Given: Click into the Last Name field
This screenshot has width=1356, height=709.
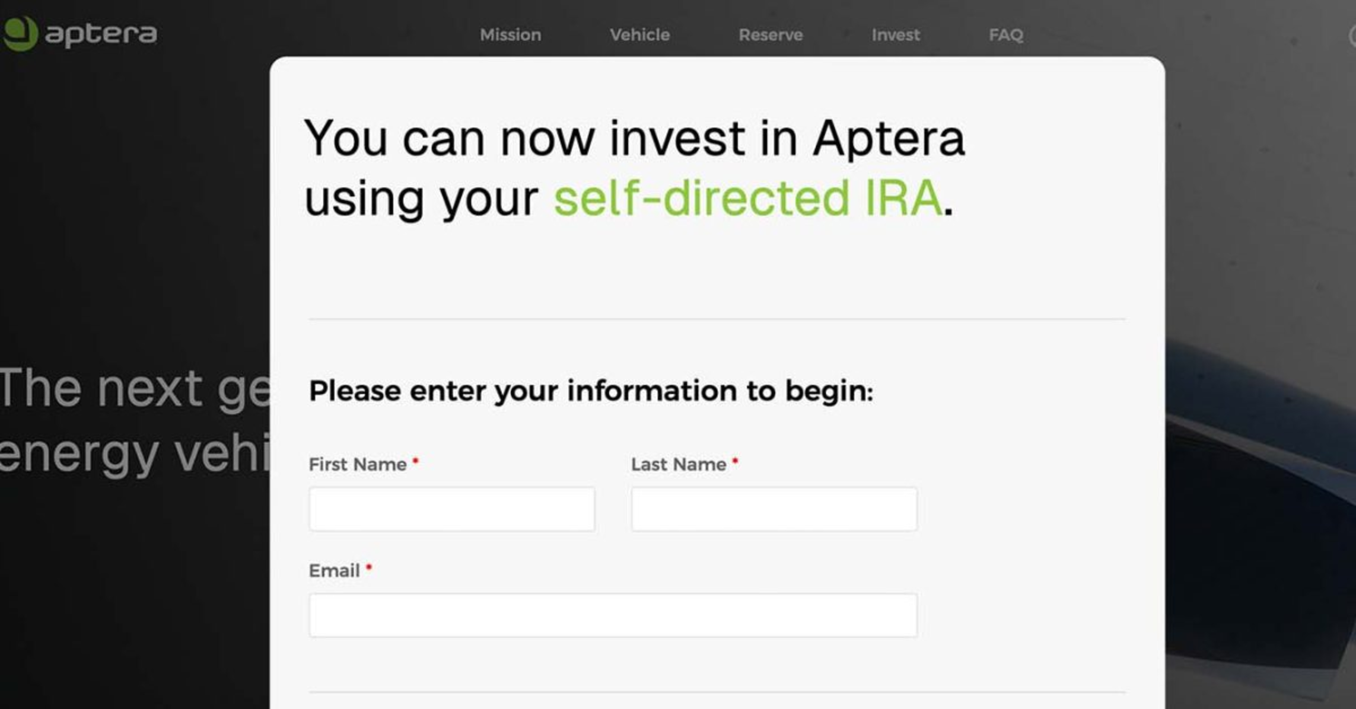Looking at the screenshot, I should click(x=774, y=509).
